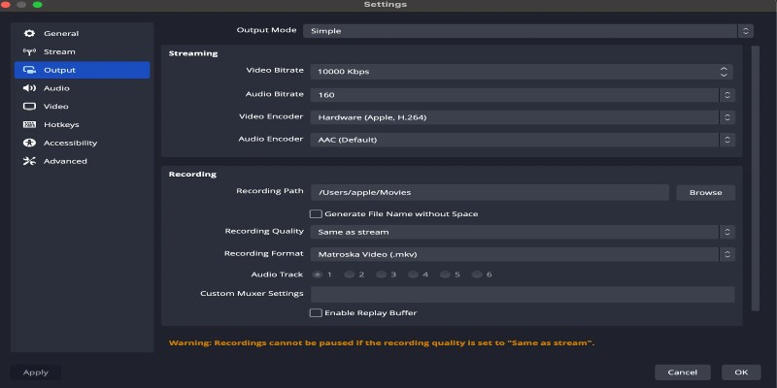This screenshot has width=777, height=388.
Task: Click the Output monitor icon
Action: (x=29, y=70)
